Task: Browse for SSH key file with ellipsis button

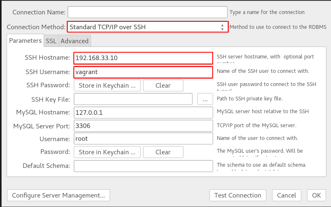Action: [x=204, y=99]
